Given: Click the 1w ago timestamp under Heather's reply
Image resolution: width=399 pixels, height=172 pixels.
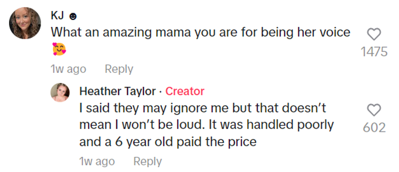Looking at the screenshot, I should coord(97,161).
